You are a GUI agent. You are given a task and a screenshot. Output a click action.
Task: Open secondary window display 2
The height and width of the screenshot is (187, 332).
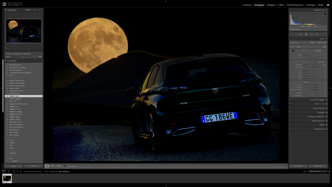(x=9, y=171)
